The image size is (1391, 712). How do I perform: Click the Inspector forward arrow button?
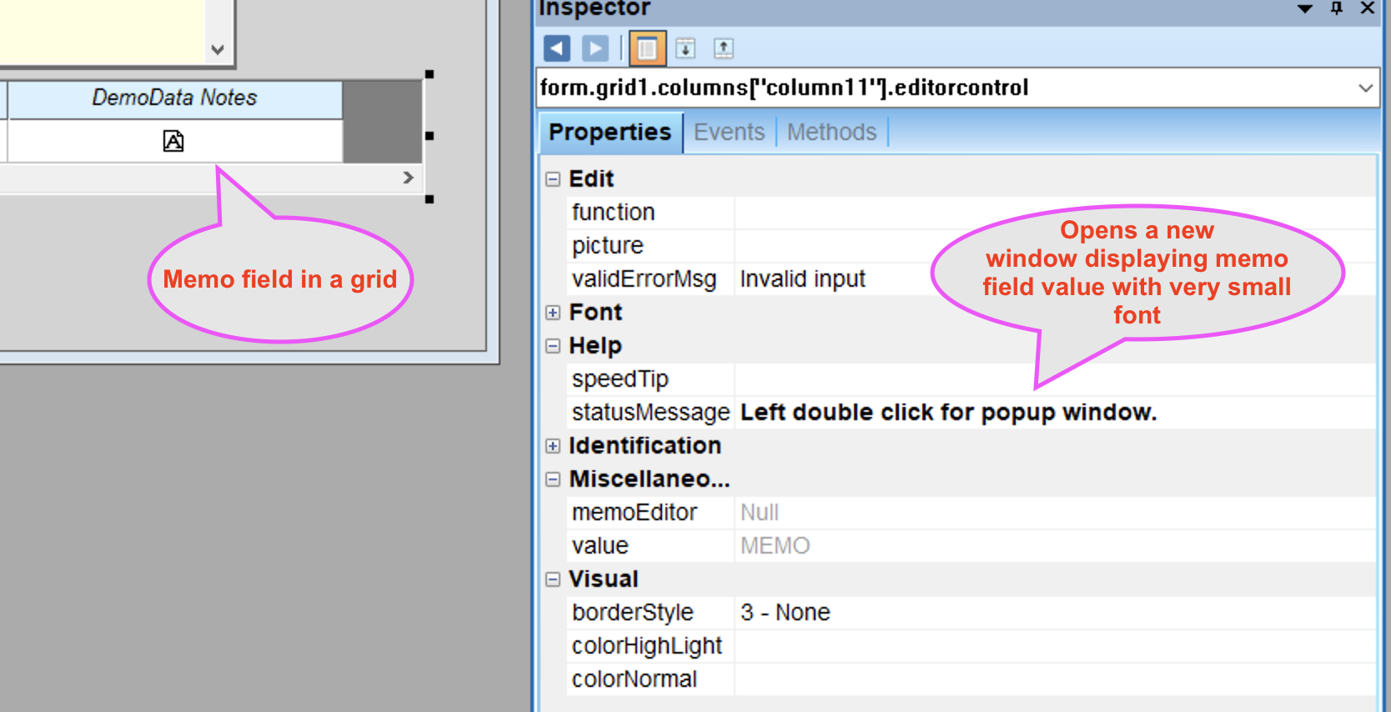[x=595, y=48]
